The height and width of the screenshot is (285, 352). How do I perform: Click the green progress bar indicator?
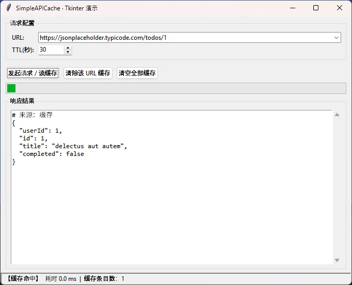tap(11, 88)
